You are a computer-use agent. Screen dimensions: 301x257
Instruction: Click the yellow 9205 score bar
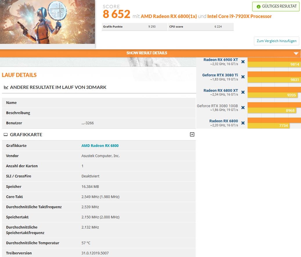[273, 95]
